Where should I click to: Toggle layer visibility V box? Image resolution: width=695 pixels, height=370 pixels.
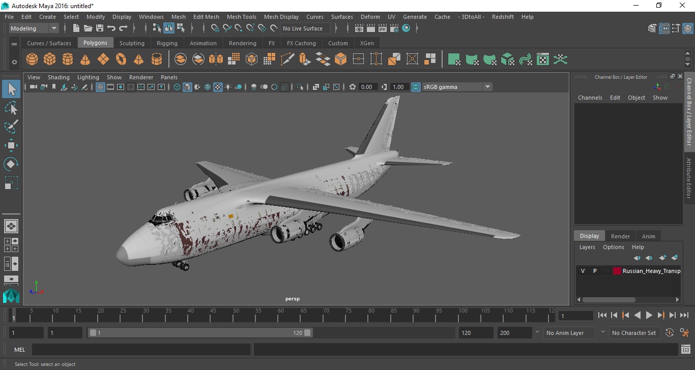point(583,271)
